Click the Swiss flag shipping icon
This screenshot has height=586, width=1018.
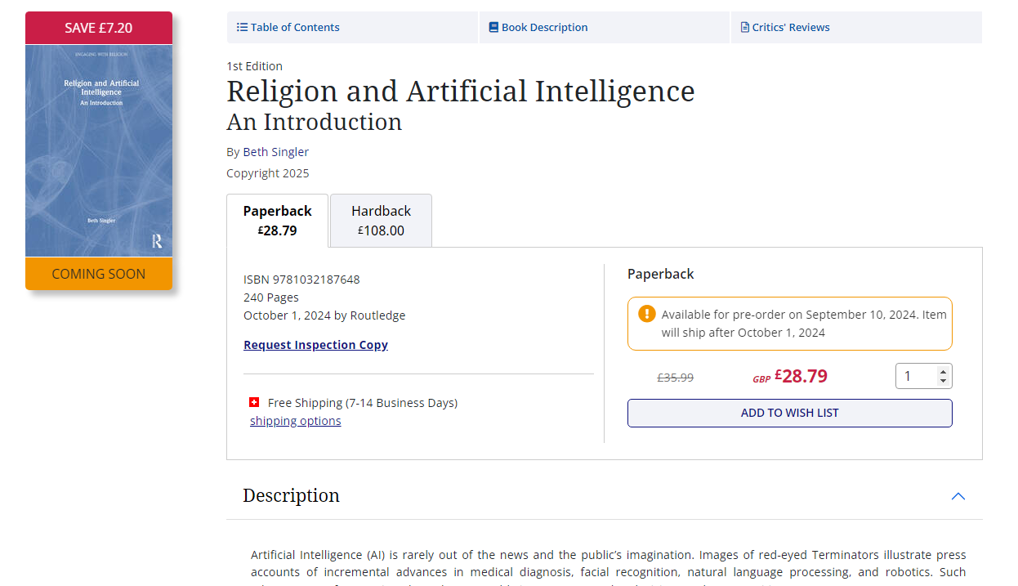[x=254, y=402]
